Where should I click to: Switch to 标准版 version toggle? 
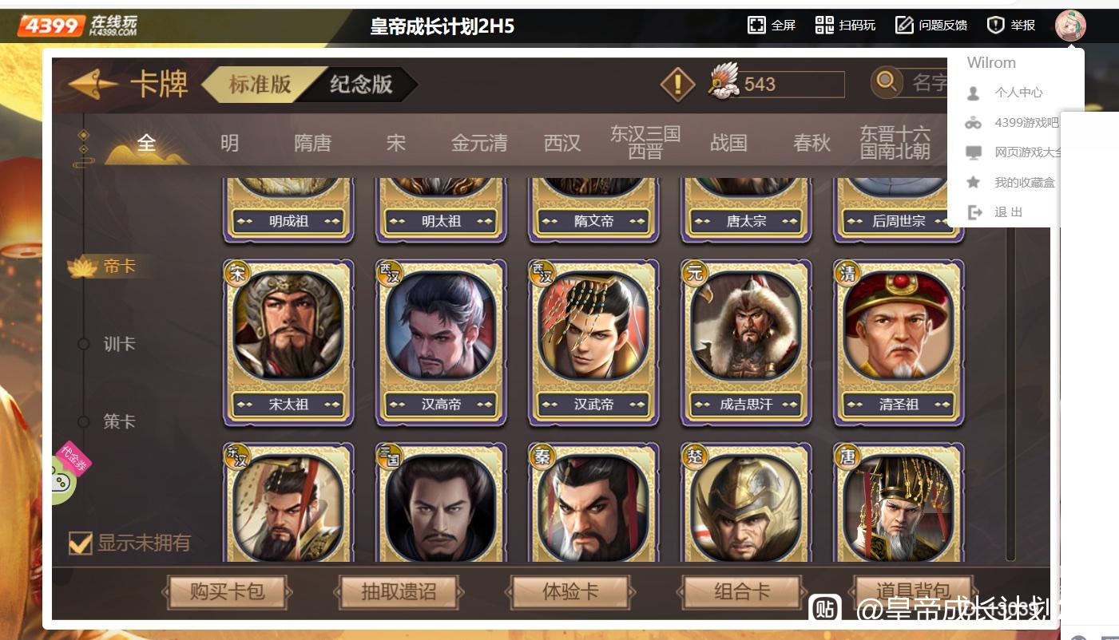coord(259,84)
